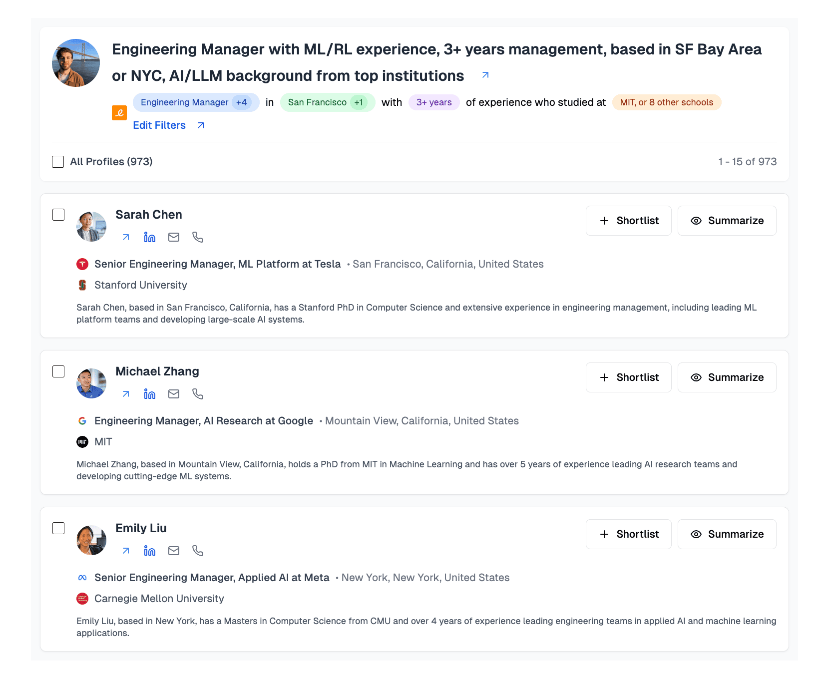The height and width of the screenshot is (675, 827).
Task: Open search title external link arrow
Action: 485,75
